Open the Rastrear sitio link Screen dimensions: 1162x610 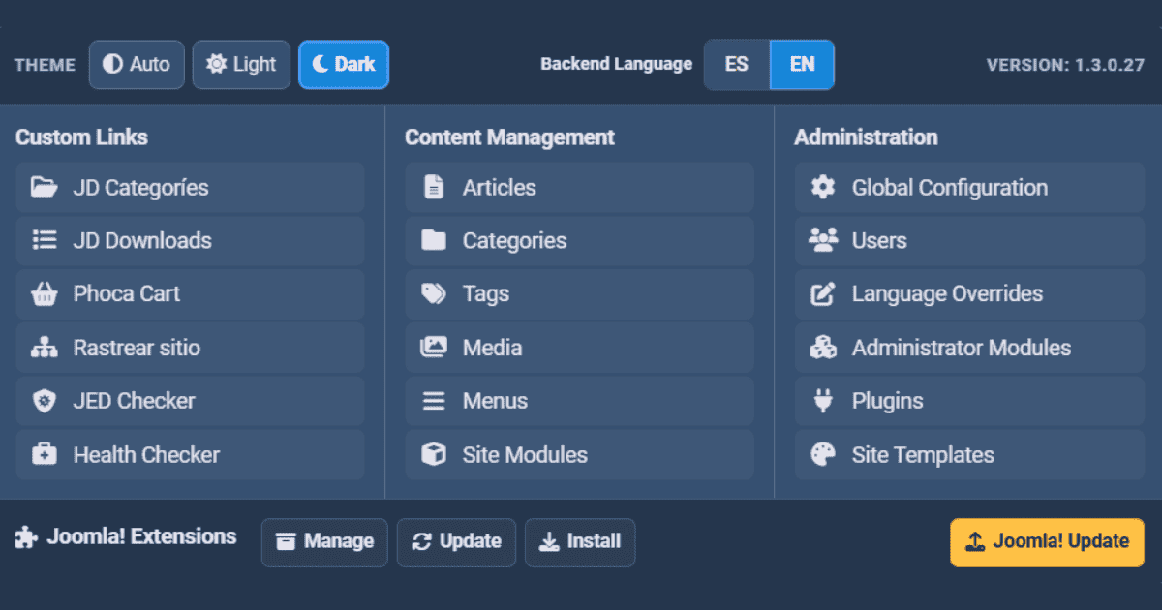click(x=190, y=348)
